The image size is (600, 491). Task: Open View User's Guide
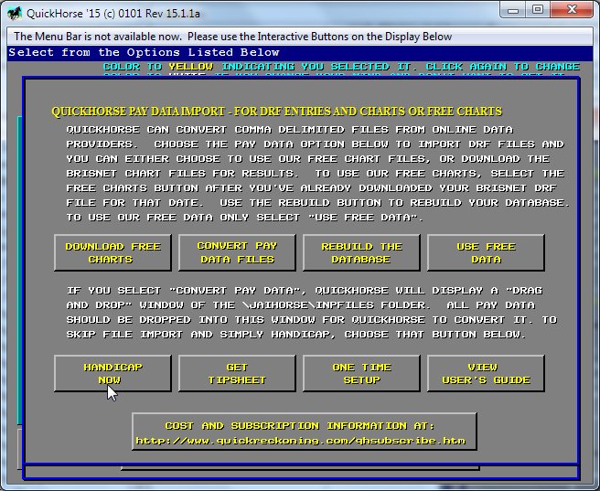(x=486, y=373)
